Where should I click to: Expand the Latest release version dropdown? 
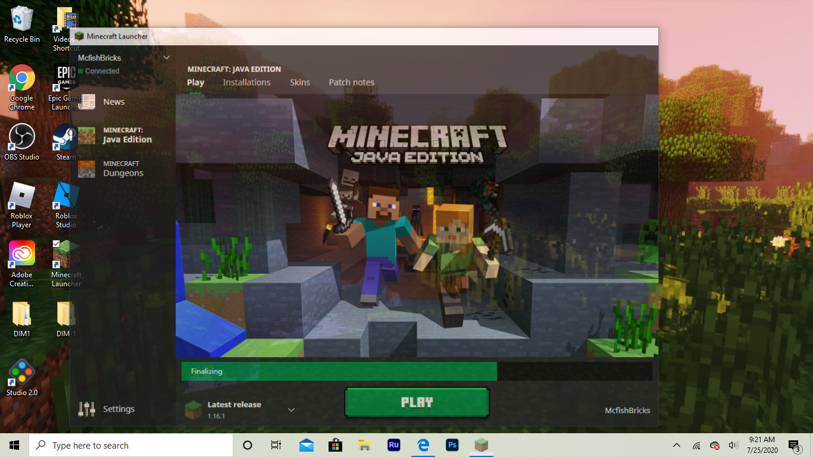pos(292,409)
